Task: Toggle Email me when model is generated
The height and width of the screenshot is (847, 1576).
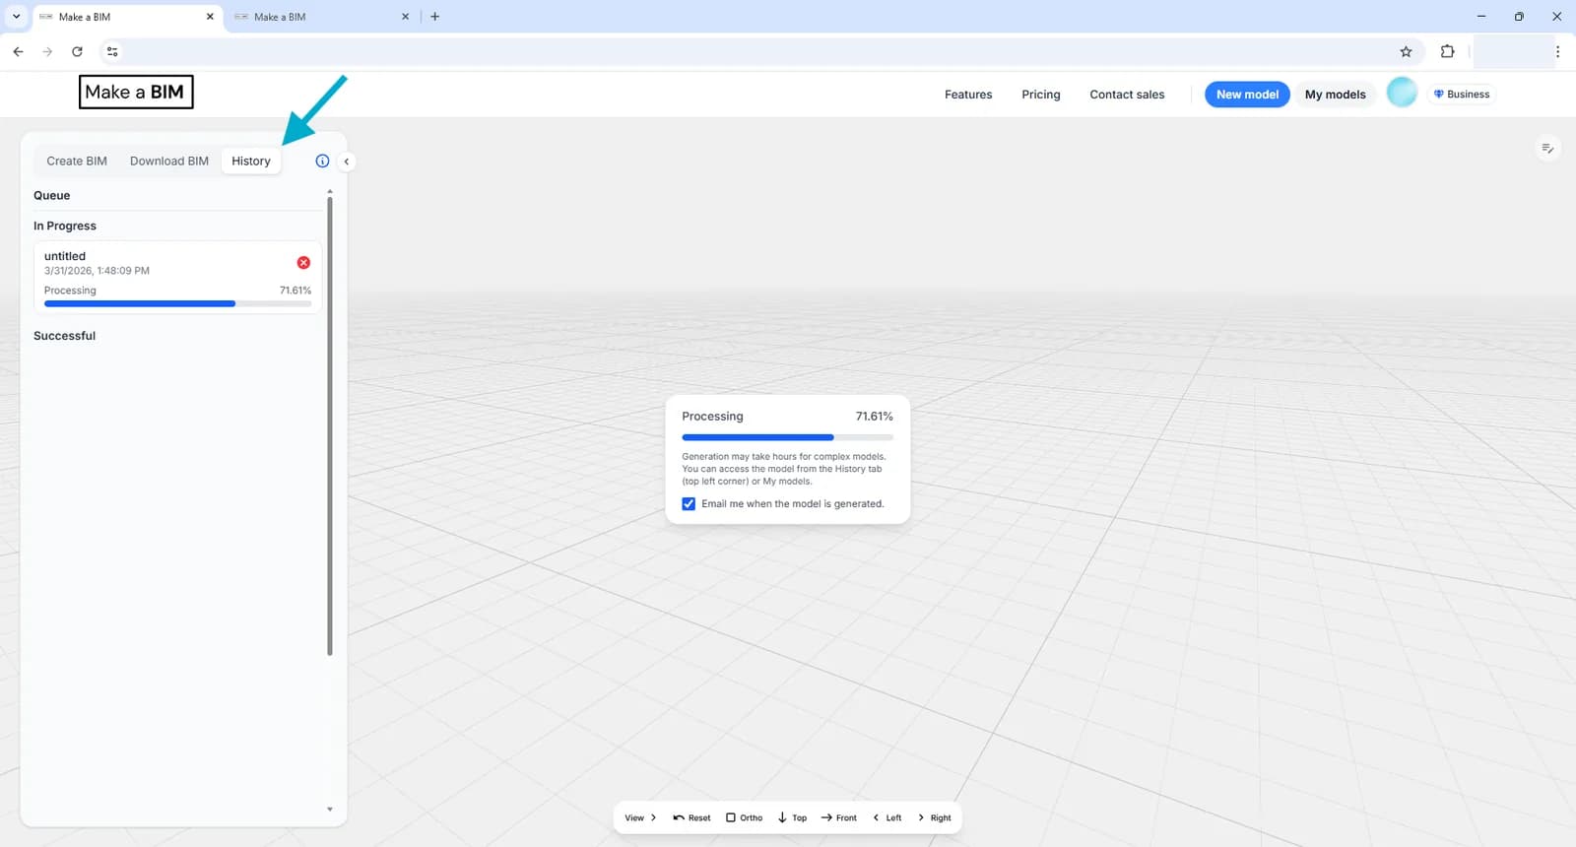Action: click(x=689, y=504)
